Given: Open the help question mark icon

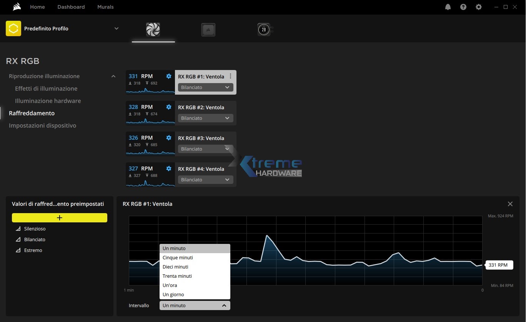Looking at the screenshot, I should pos(463,7).
